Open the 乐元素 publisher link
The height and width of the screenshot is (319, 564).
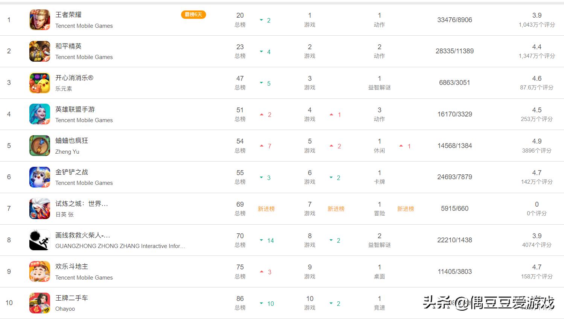[x=64, y=89]
